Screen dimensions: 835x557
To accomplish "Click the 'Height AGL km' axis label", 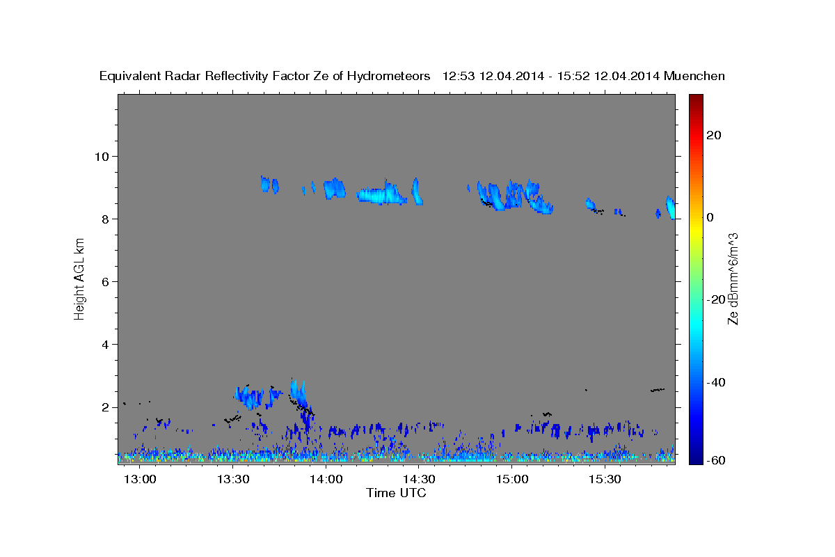I will (x=80, y=278).
